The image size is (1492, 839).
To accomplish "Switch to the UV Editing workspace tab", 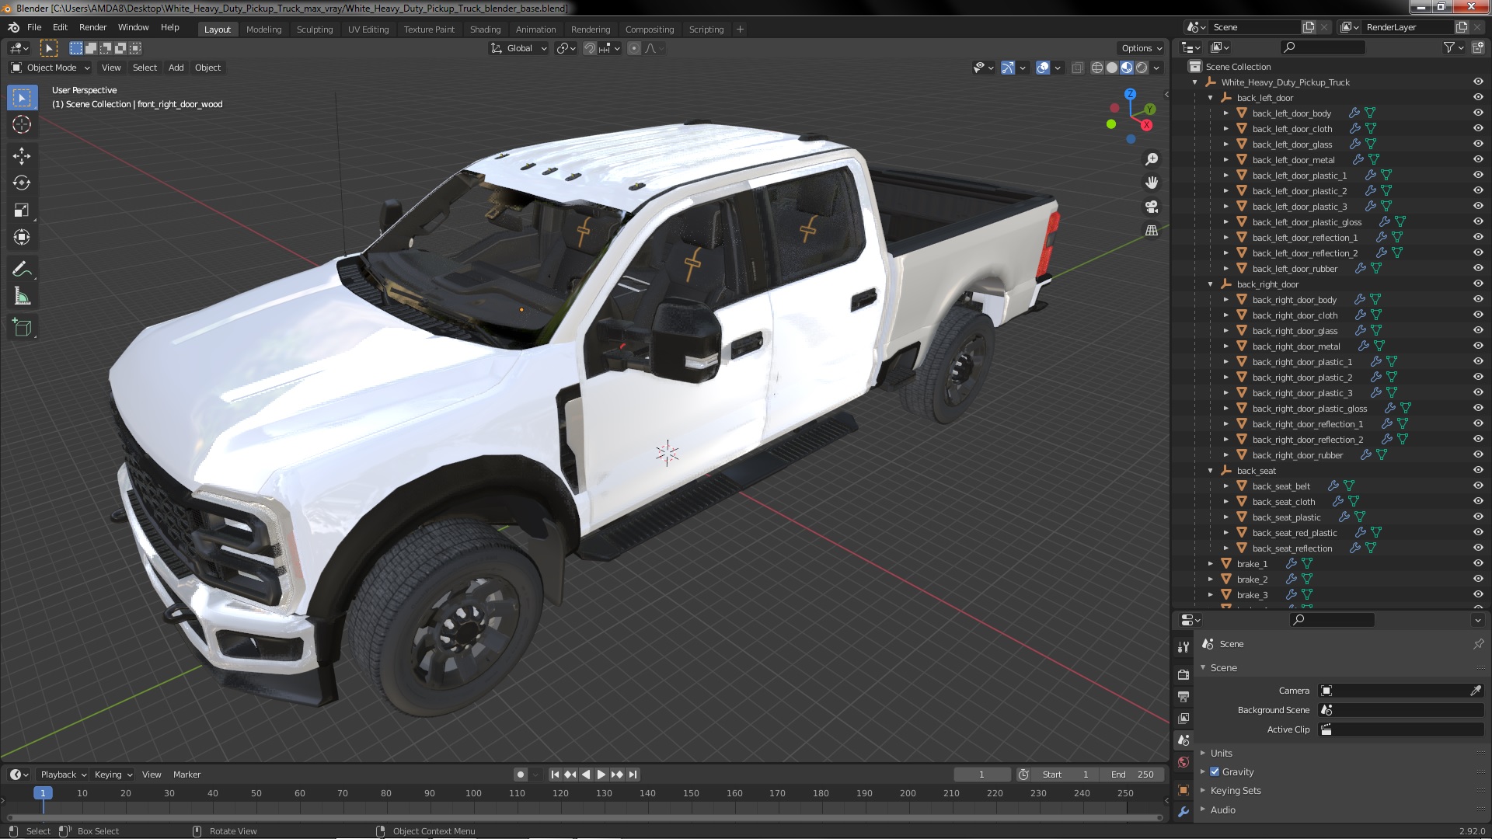I will pos(368,30).
